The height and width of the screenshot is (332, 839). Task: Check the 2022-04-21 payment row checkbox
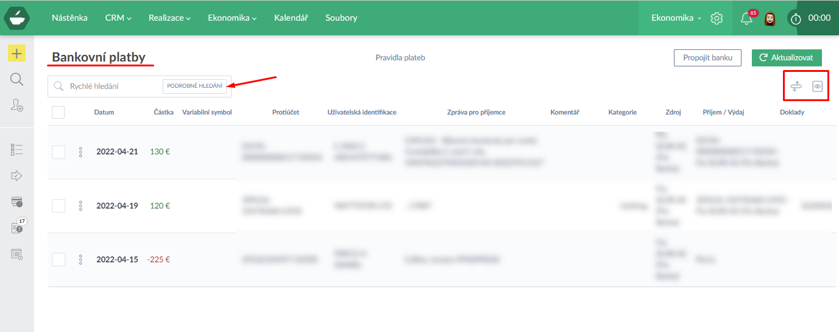tap(58, 152)
